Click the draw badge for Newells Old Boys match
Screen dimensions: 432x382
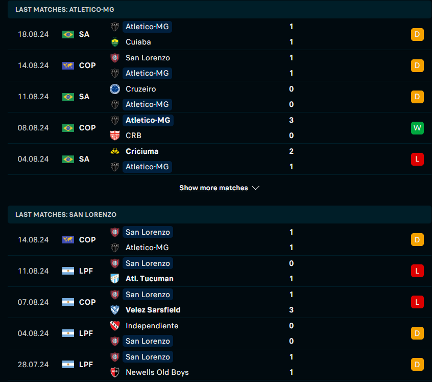pyautogui.click(x=417, y=364)
